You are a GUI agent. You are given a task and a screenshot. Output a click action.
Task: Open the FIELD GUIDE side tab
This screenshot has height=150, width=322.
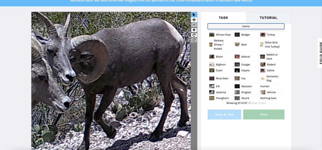[320, 53]
